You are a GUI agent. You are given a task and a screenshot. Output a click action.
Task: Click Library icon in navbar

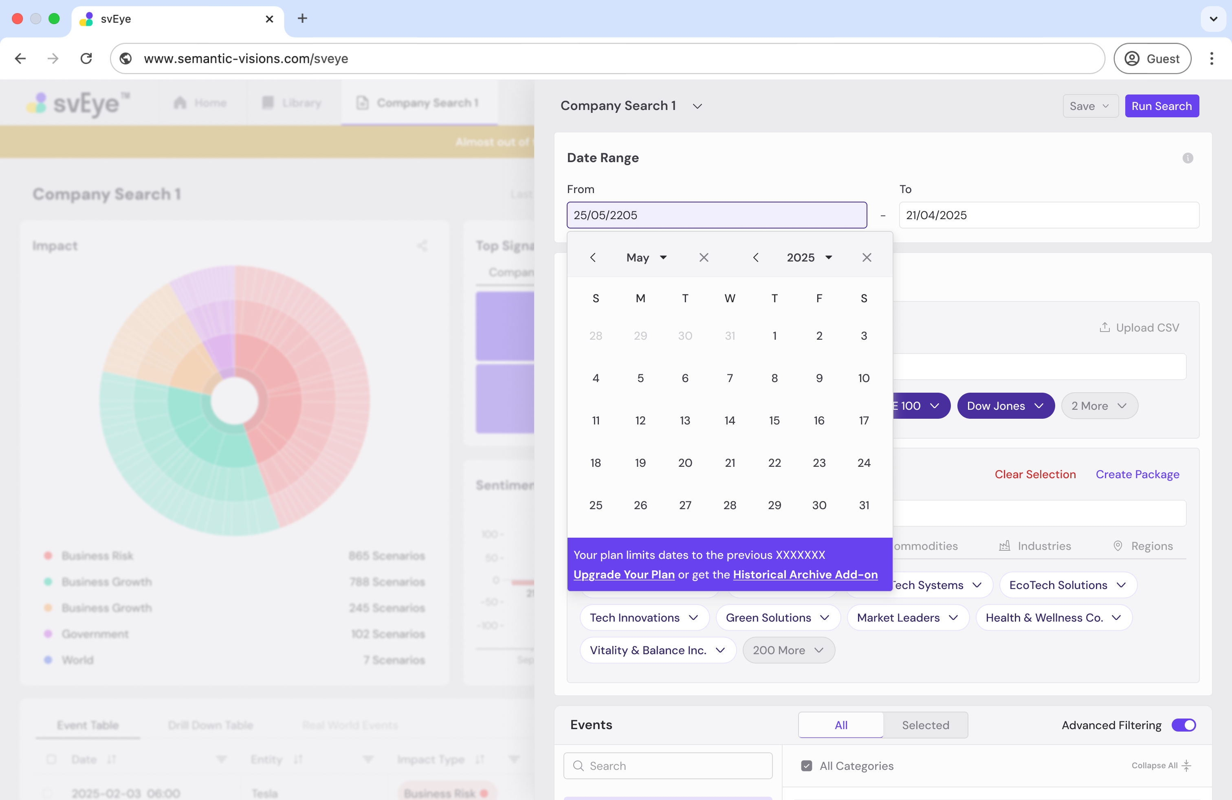pyautogui.click(x=268, y=103)
